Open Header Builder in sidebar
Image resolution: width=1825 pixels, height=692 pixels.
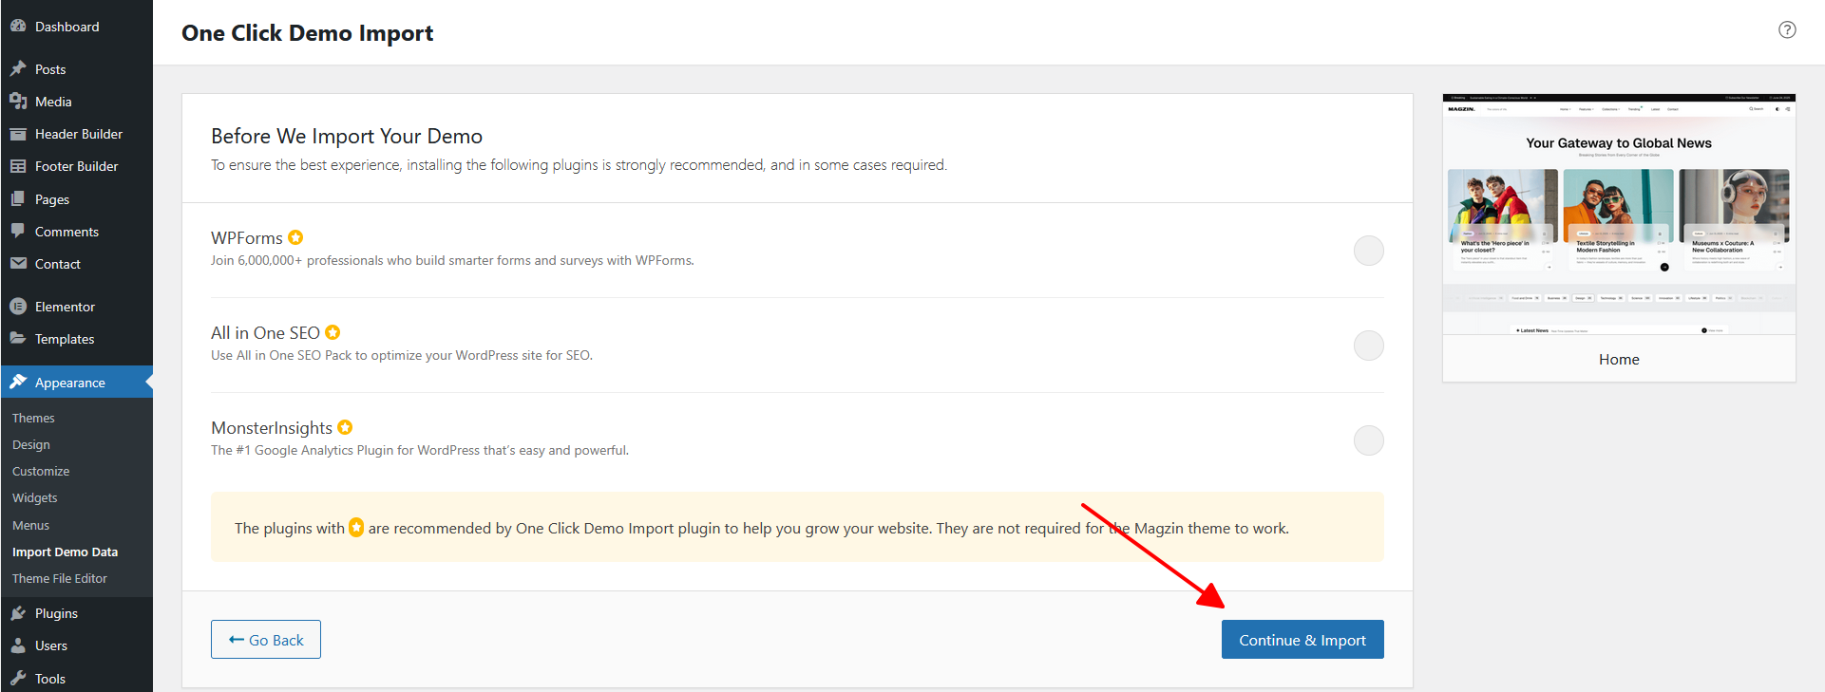click(79, 134)
